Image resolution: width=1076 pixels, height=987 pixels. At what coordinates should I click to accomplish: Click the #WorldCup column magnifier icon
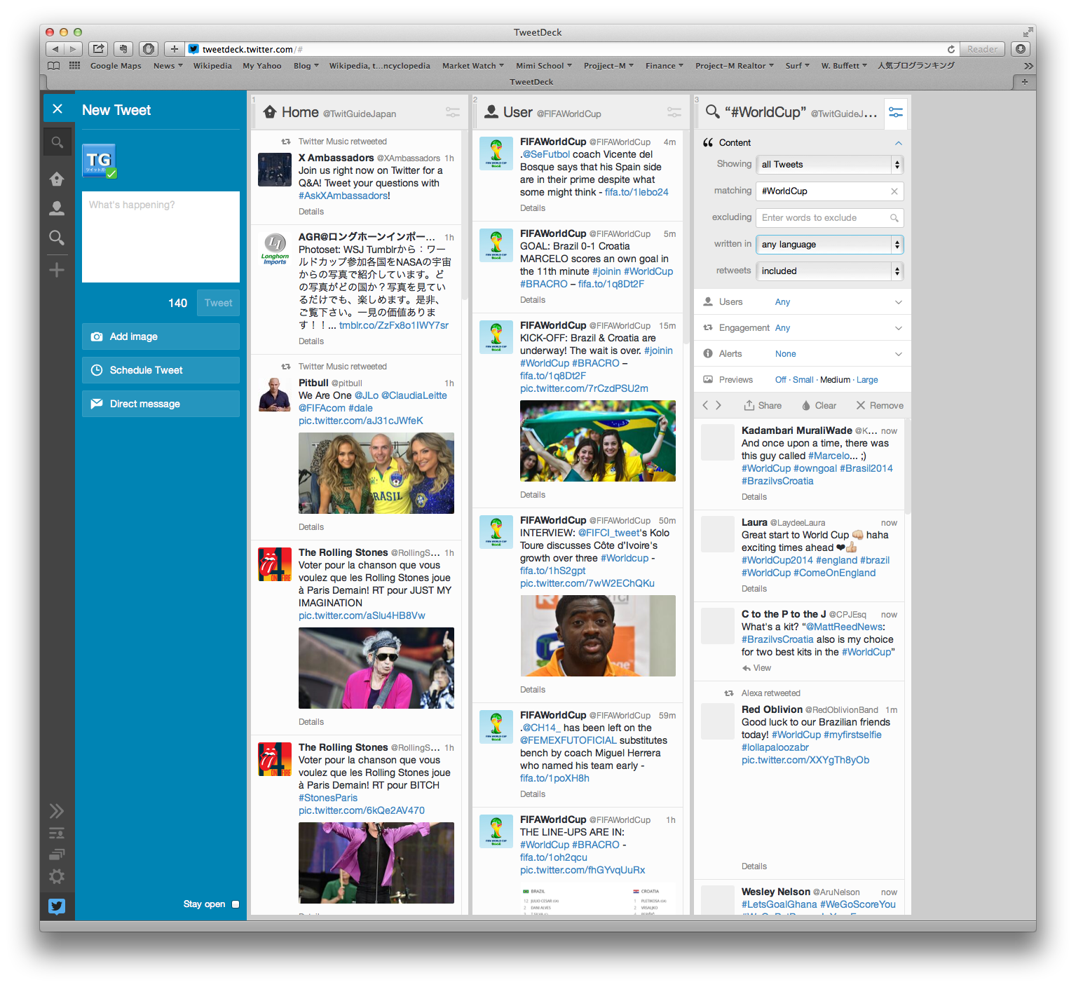point(712,111)
